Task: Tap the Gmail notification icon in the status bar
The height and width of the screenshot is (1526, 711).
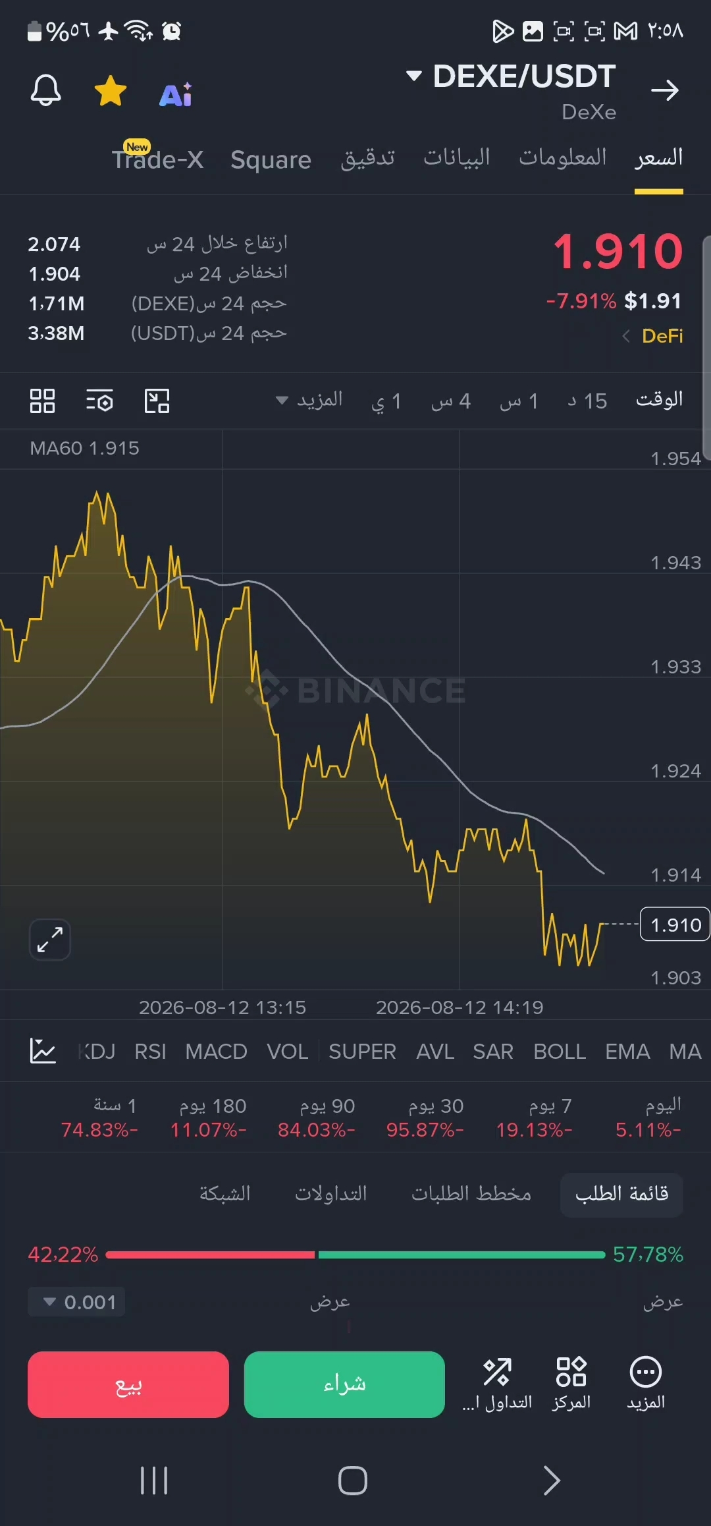Action: [625, 31]
